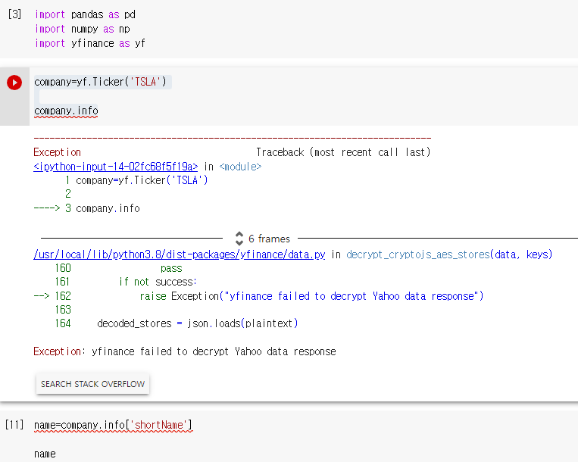The image size is (578, 462).
Task: Click the final Exception error message
Action: tap(185, 351)
